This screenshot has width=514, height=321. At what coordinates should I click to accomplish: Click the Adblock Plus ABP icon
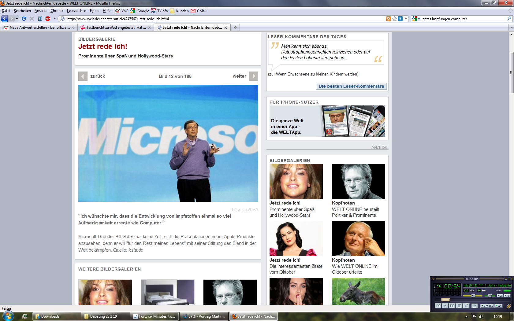(48, 19)
